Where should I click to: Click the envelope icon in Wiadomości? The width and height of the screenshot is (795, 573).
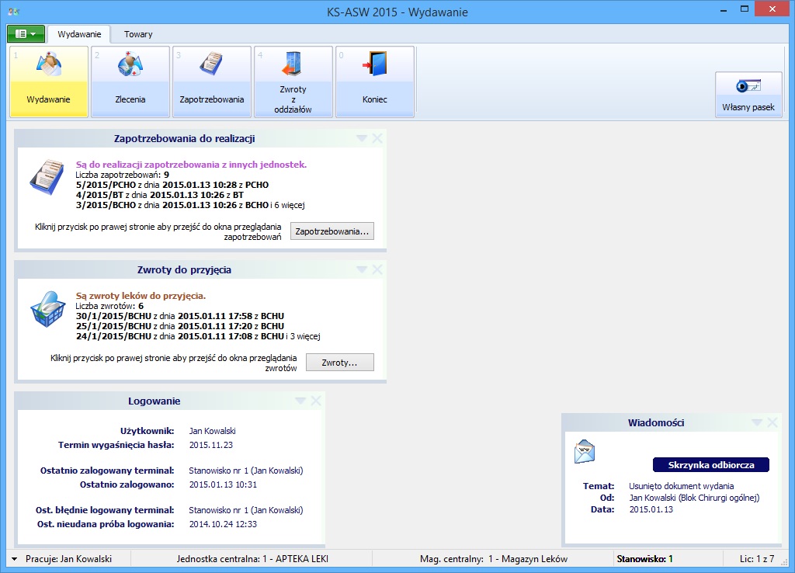tap(585, 450)
